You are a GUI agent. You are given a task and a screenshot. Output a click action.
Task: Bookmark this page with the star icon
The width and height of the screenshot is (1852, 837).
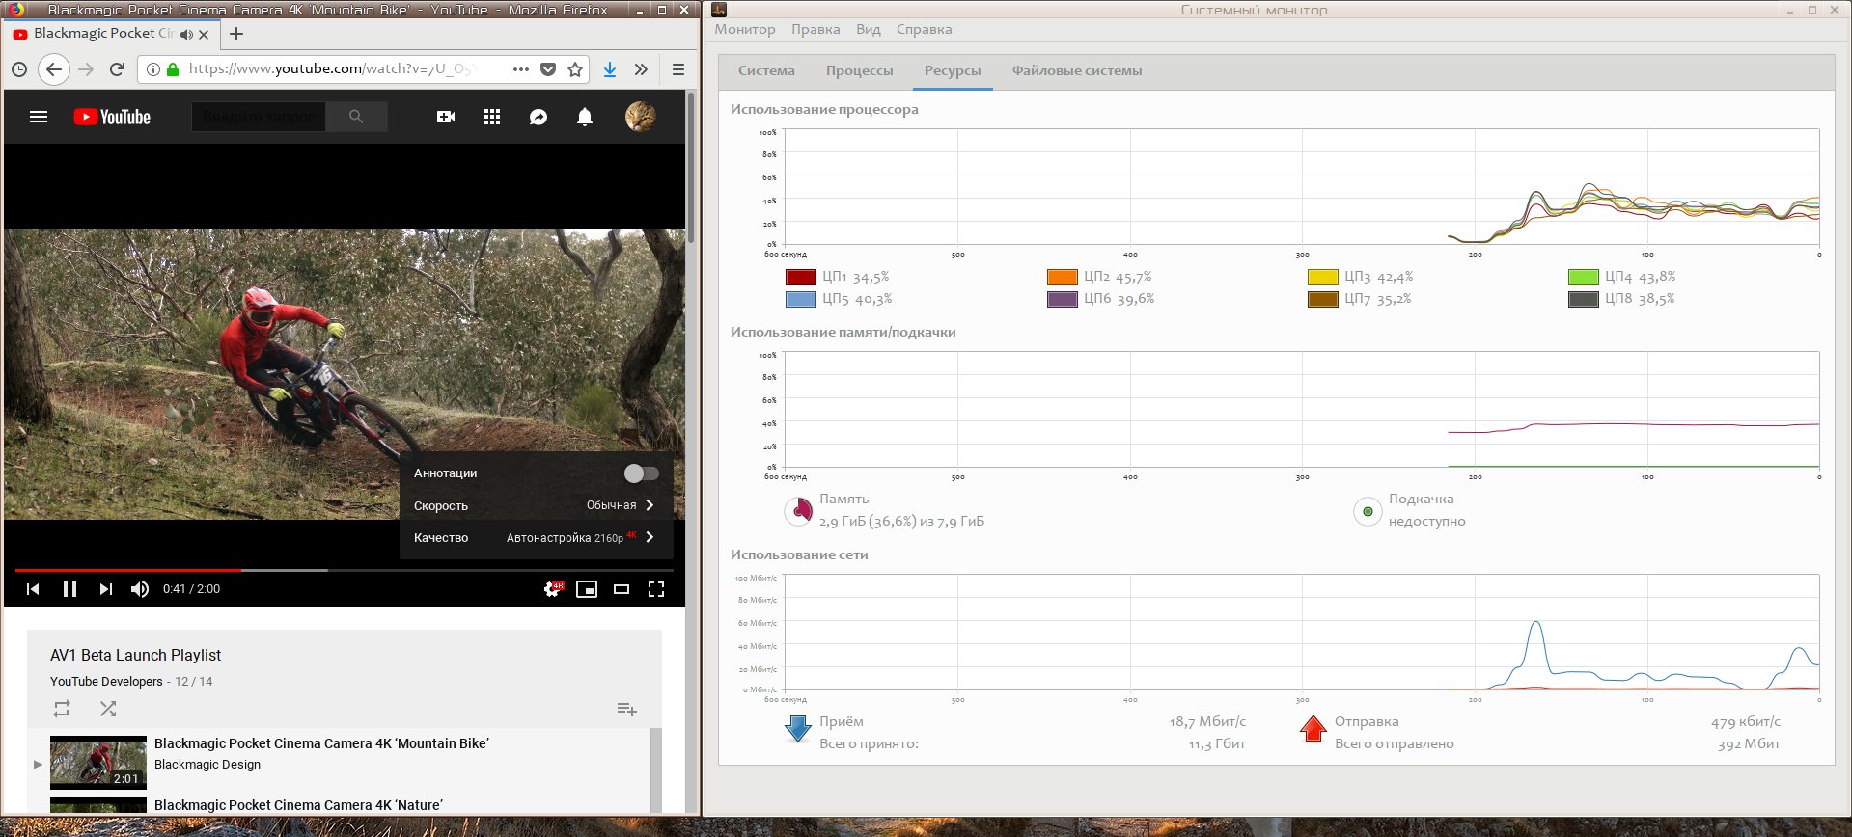tap(575, 69)
